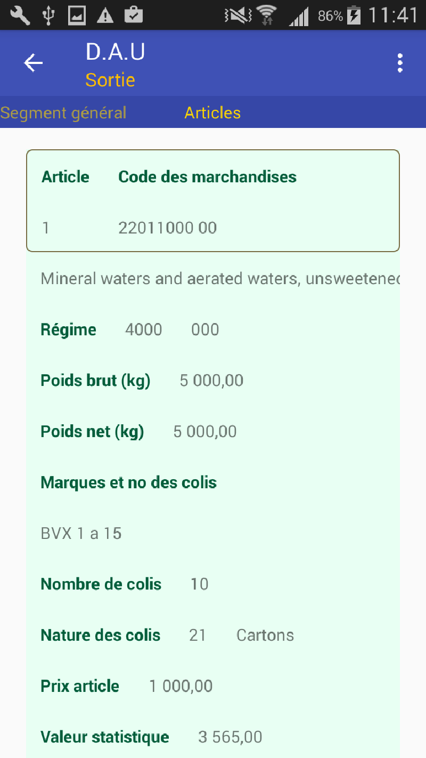
Task: Tap the wrench icon in status bar
Action: 20,15
